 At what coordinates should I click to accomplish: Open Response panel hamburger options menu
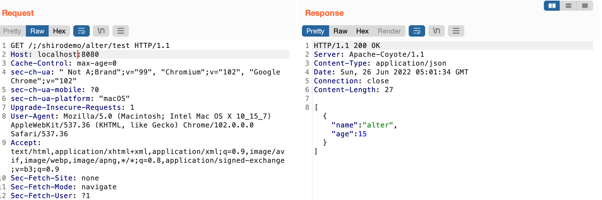456,31
